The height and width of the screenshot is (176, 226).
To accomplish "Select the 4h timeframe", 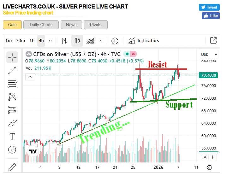I will (x=41, y=41).
